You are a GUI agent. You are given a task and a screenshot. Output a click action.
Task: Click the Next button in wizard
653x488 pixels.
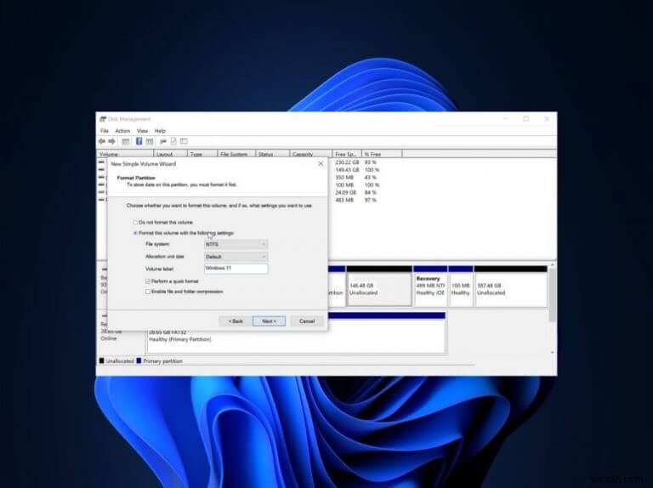(269, 321)
